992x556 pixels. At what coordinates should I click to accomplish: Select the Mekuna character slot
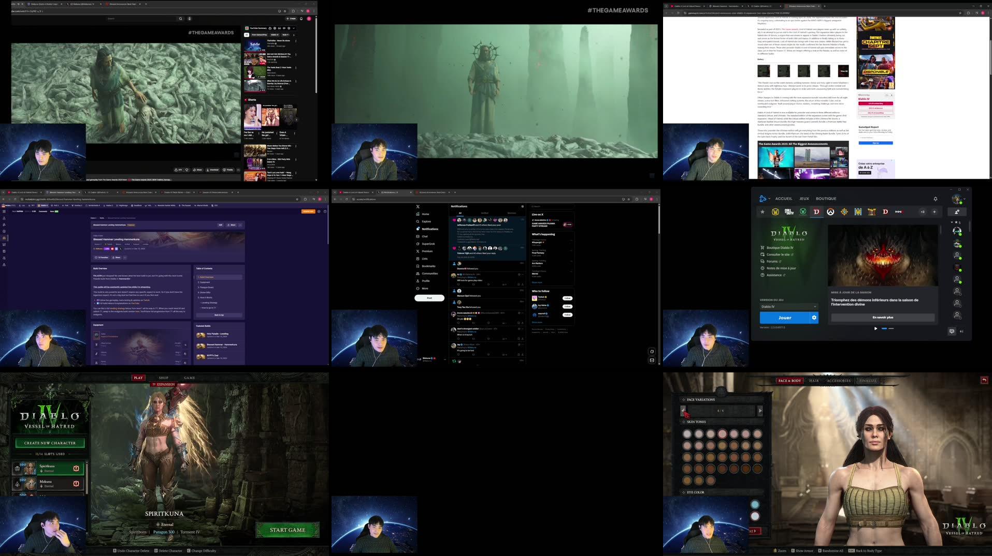[47, 483]
